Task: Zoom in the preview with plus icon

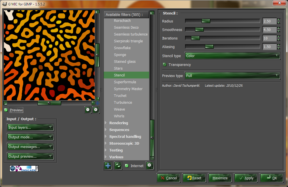Action: [96, 110]
